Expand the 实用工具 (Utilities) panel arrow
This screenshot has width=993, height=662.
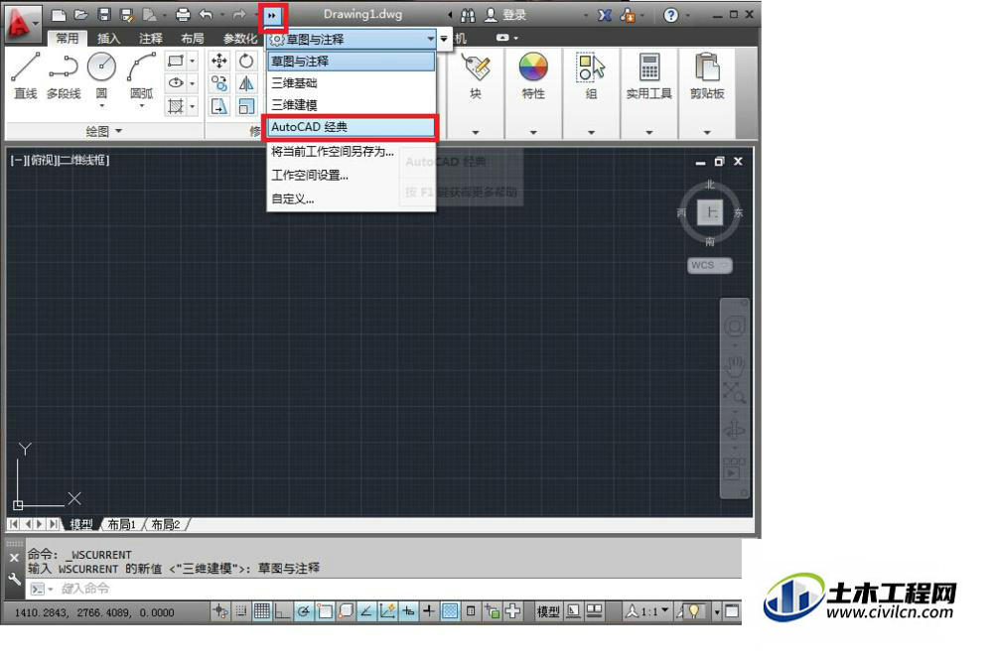click(x=649, y=132)
